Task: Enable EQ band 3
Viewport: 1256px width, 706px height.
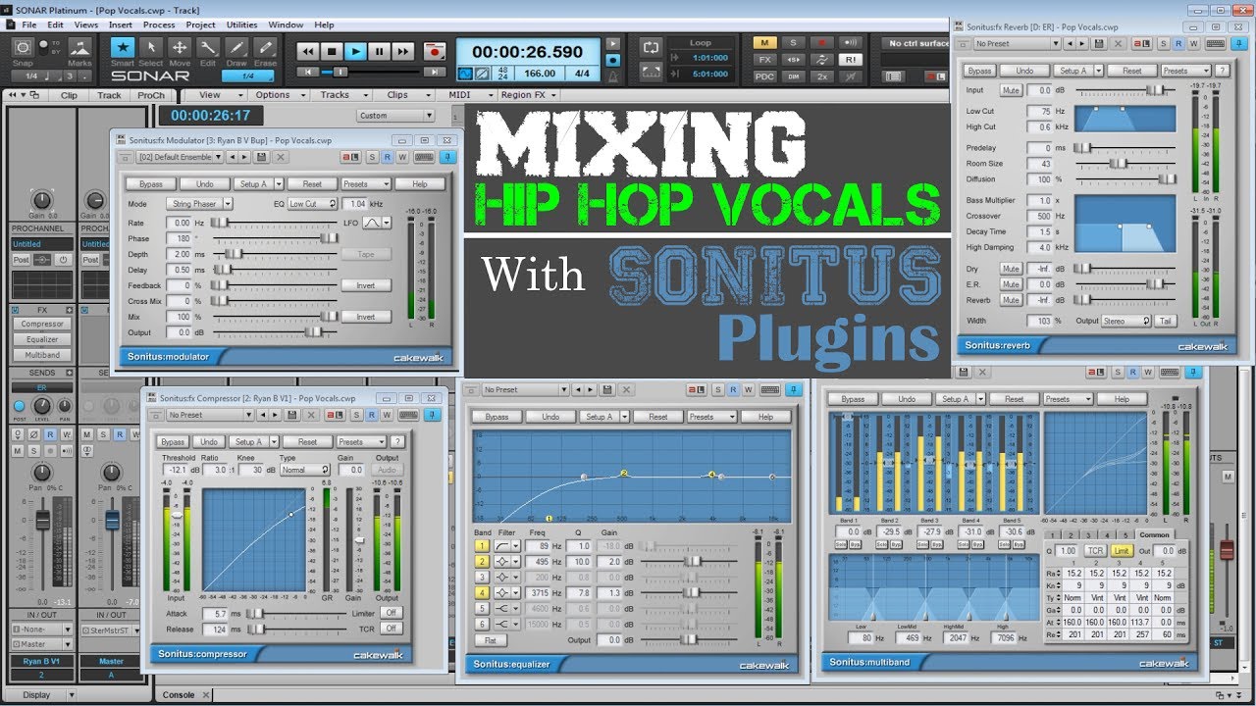Action: click(482, 577)
